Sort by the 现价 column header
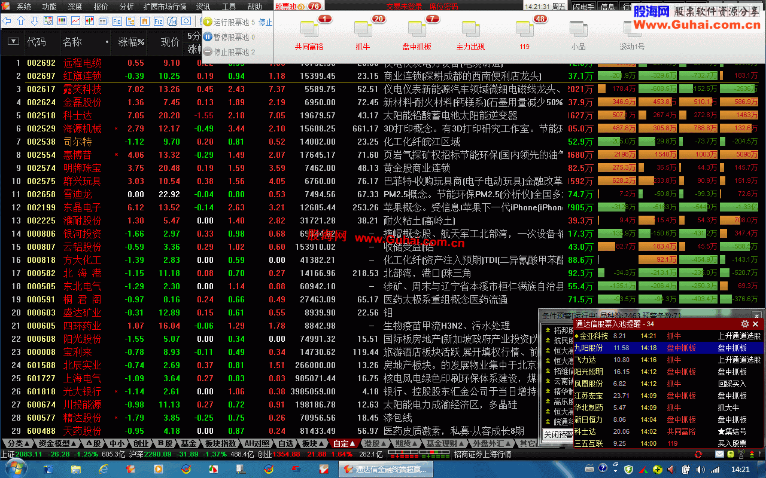 [x=170, y=42]
